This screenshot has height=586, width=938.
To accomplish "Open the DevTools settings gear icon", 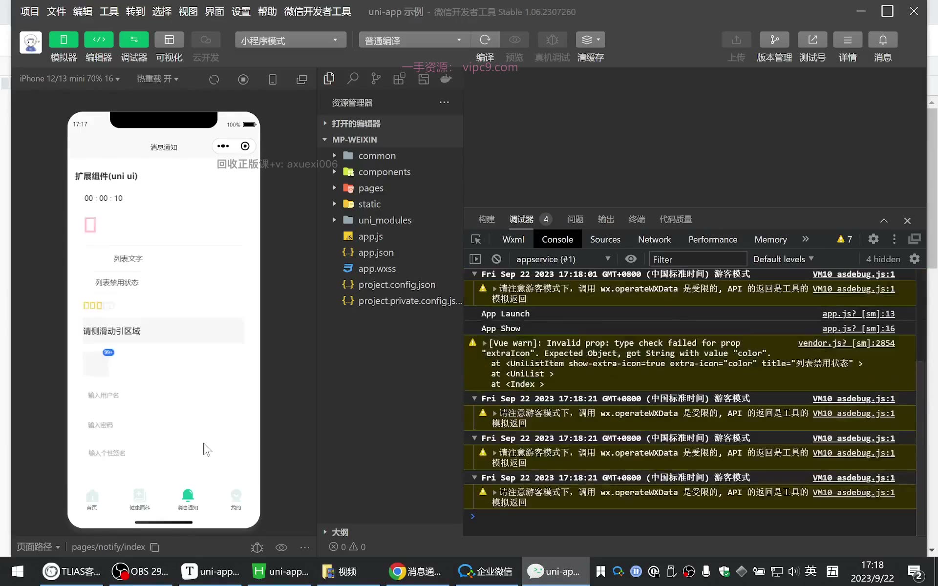I will (x=873, y=239).
